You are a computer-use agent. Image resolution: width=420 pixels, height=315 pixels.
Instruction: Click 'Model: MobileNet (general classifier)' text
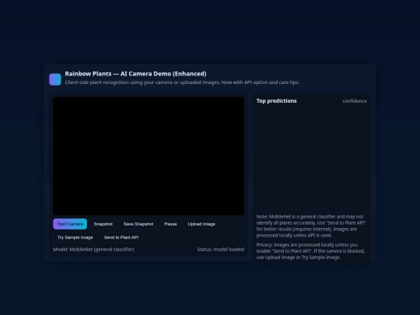tap(94, 250)
